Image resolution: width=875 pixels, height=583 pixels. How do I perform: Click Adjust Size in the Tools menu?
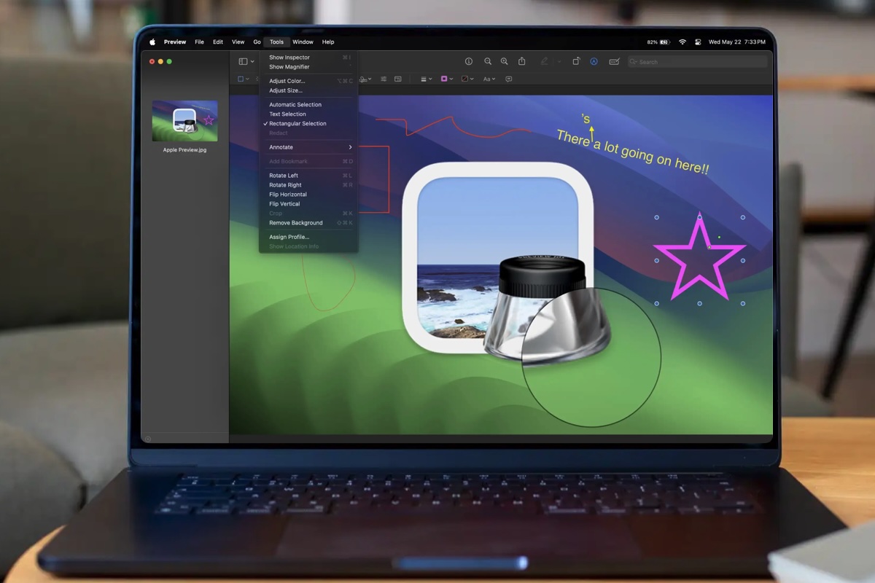pos(287,90)
